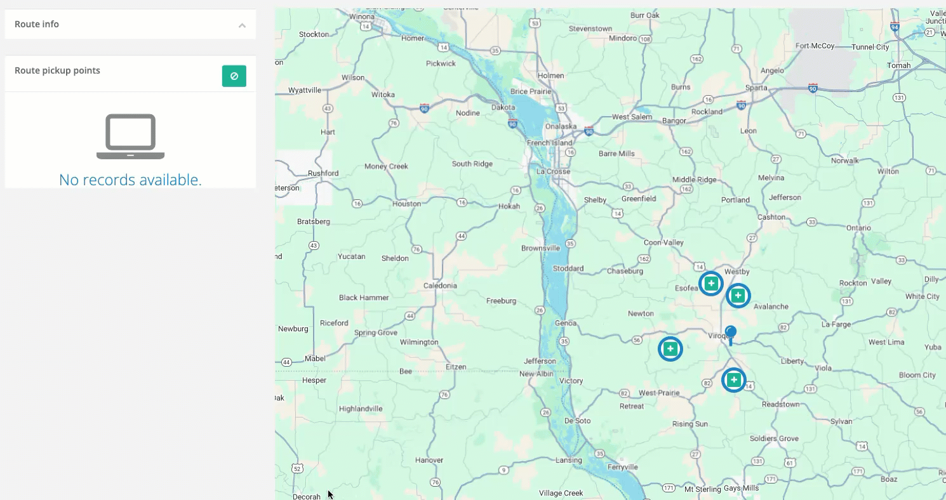Click the Hokah label on the map
This screenshot has width=946, height=500.
pyautogui.click(x=509, y=206)
